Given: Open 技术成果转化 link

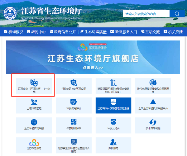Looking at the screenshot, I should point(153,125).
